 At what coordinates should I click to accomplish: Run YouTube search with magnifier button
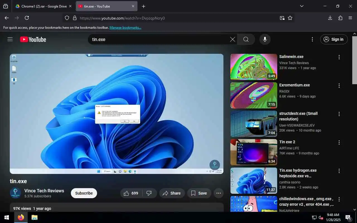[246, 39]
